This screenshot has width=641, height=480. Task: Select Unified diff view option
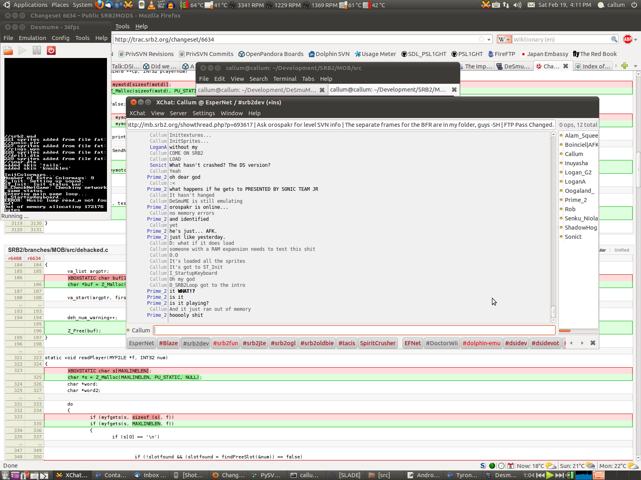[x=622, y=250]
